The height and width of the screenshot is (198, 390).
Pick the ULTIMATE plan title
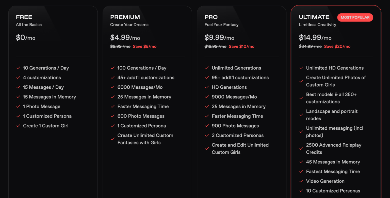pos(314,17)
